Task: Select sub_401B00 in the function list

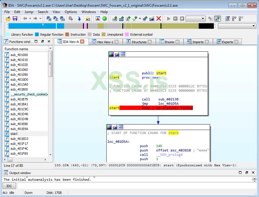Action: click(19, 89)
